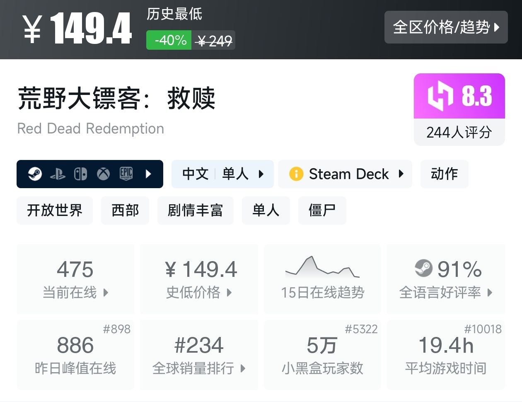522x402 pixels.
Task: Open 全球销量排行 sales ranking
Action: tap(199, 355)
